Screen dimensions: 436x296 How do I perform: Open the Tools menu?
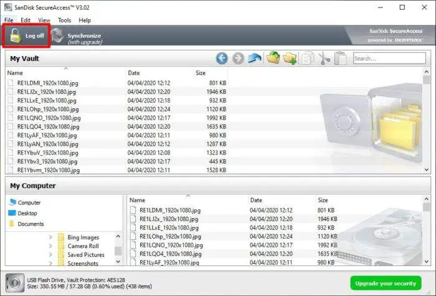[x=65, y=20]
